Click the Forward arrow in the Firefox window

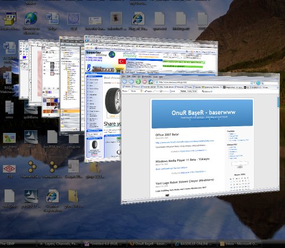131,82
